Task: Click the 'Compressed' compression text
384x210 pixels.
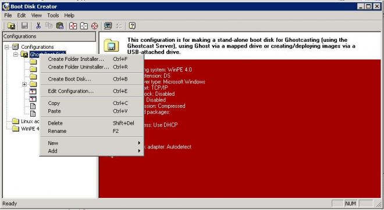Action: click(x=172, y=106)
